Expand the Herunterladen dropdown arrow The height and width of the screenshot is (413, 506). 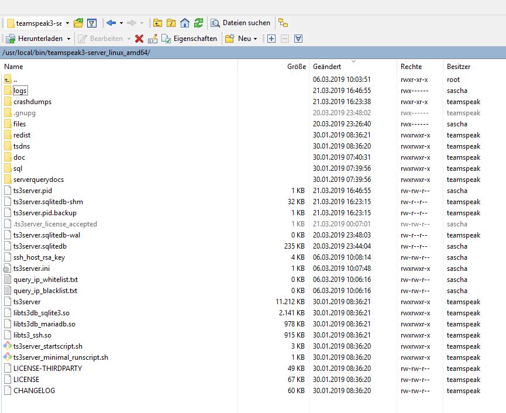(x=69, y=39)
